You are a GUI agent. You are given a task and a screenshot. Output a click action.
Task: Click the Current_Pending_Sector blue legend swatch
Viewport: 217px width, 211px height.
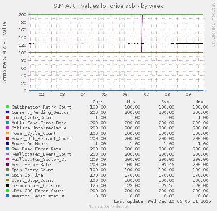point(7,112)
